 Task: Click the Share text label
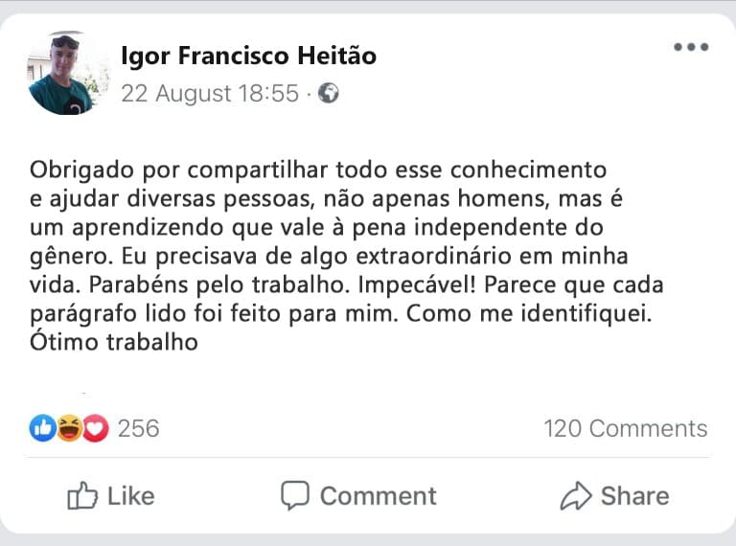click(x=634, y=495)
